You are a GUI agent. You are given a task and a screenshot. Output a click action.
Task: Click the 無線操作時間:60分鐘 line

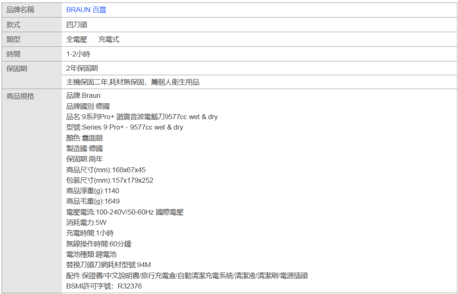click(99, 244)
